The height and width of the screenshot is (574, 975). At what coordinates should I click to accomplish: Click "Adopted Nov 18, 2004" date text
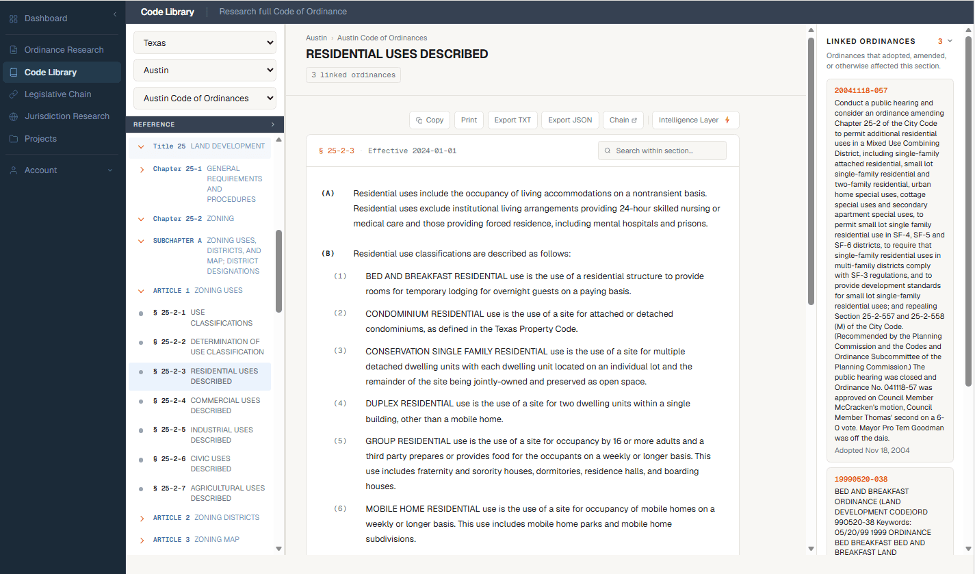point(872,451)
